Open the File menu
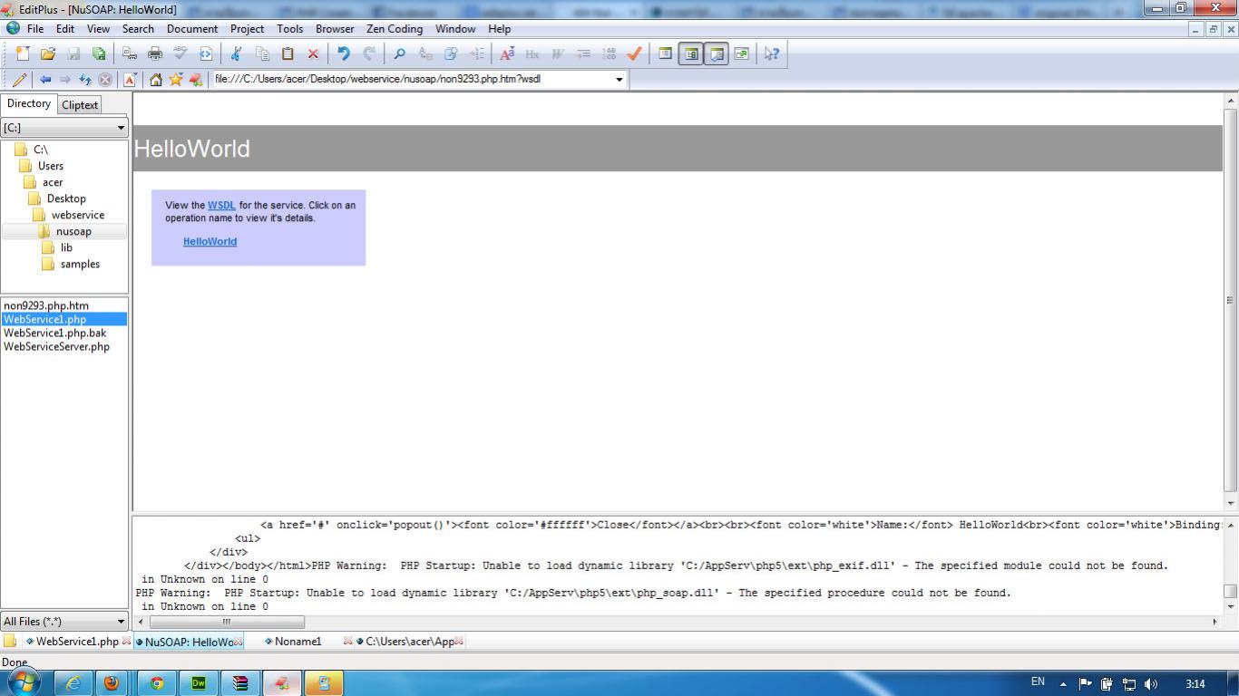This screenshot has width=1239, height=696. point(35,28)
